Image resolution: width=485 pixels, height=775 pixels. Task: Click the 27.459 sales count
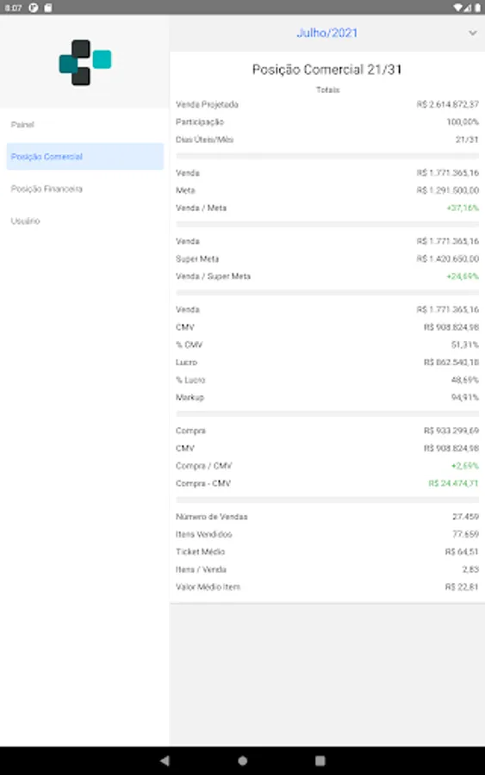(x=465, y=517)
